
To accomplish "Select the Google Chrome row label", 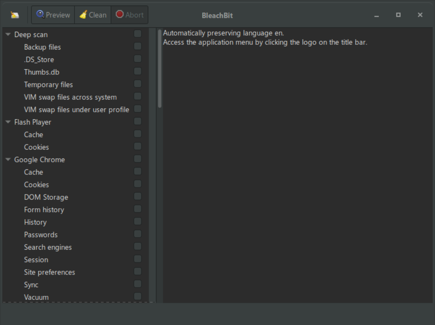I will click(39, 160).
